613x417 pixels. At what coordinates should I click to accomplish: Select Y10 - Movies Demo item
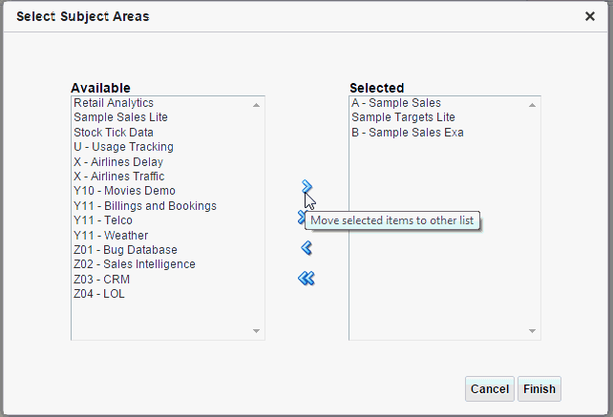tap(124, 191)
